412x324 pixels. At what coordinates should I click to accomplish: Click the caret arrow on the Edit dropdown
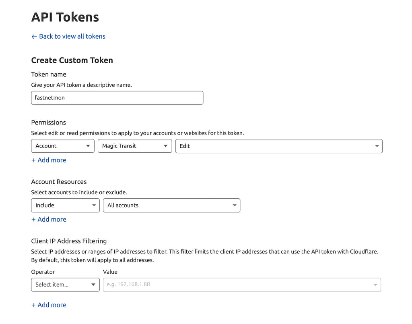click(x=377, y=146)
